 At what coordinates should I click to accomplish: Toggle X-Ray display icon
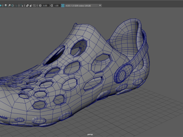[x=27, y=6]
